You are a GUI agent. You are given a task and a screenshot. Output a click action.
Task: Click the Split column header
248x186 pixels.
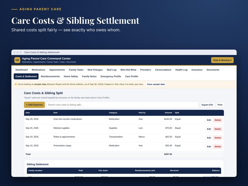point(177,113)
